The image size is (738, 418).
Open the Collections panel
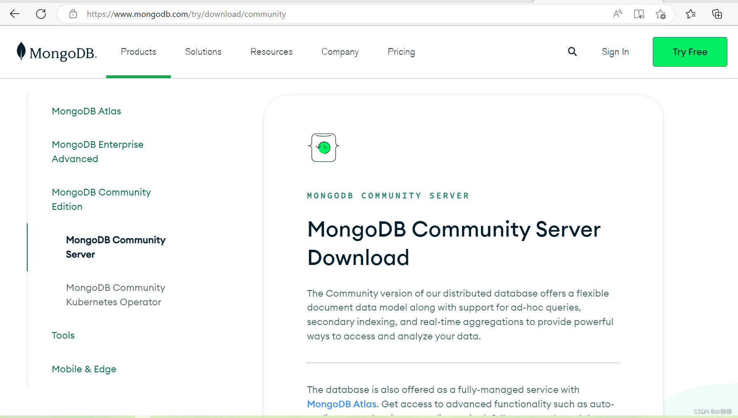tap(717, 14)
